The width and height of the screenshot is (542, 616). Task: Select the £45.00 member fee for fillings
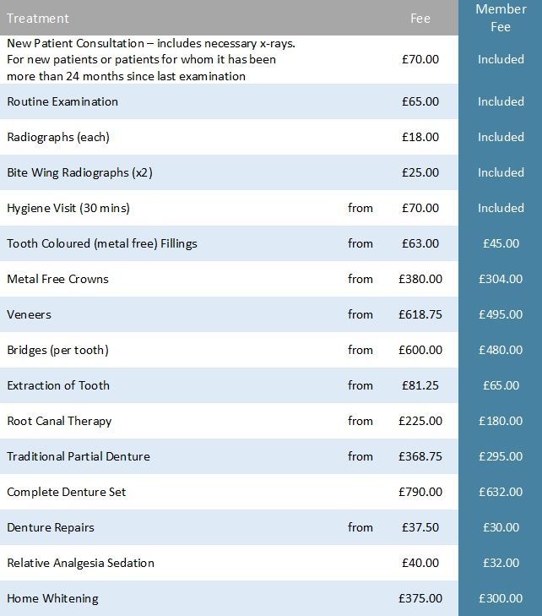pos(501,243)
